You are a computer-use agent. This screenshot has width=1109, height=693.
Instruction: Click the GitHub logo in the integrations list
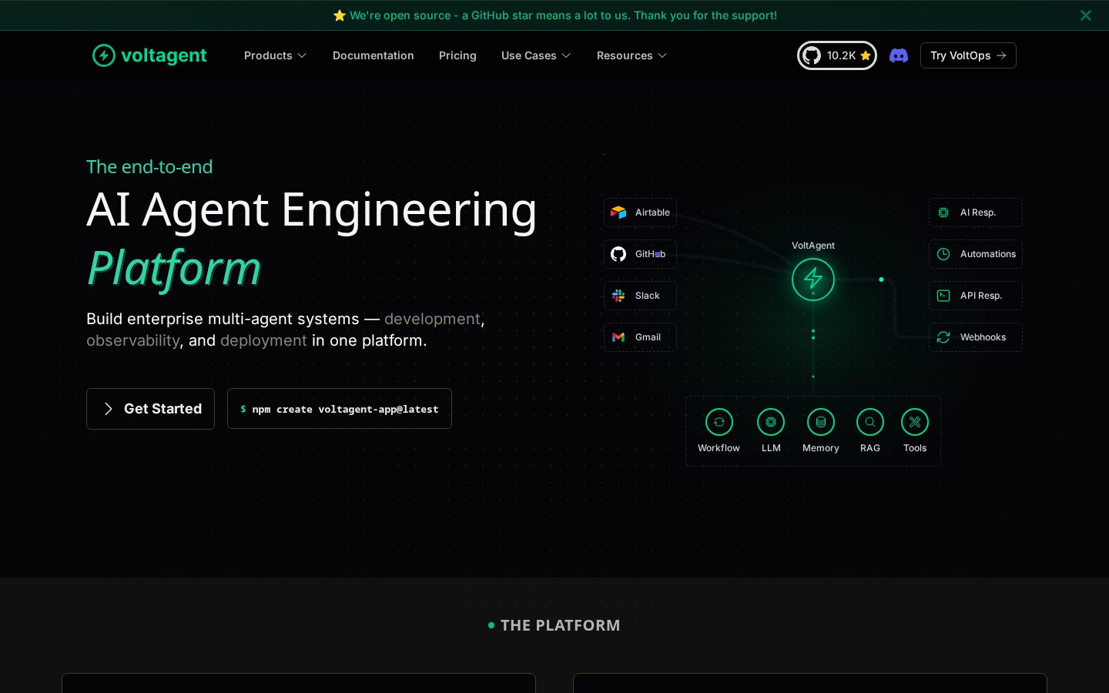pos(618,254)
